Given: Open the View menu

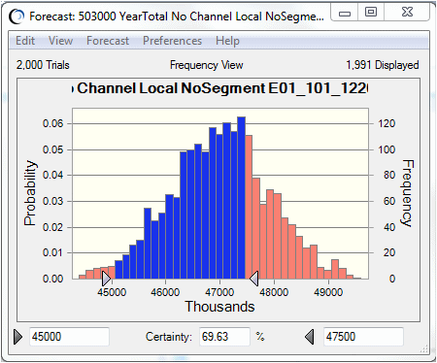Looking at the screenshot, I should coord(60,41).
